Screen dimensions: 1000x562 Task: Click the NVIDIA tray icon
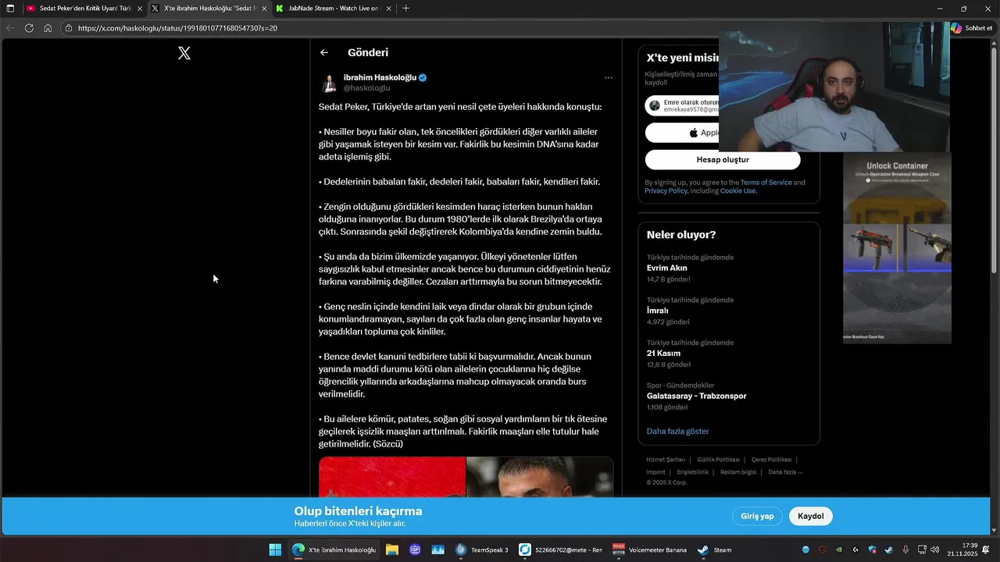839,550
